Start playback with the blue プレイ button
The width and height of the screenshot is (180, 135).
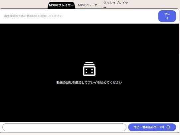click(167, 16)
